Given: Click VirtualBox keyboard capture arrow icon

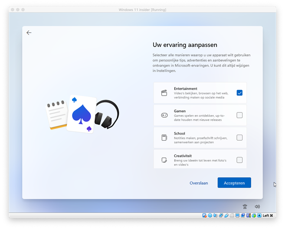Looking at the screenshot, I should (259, 216).
